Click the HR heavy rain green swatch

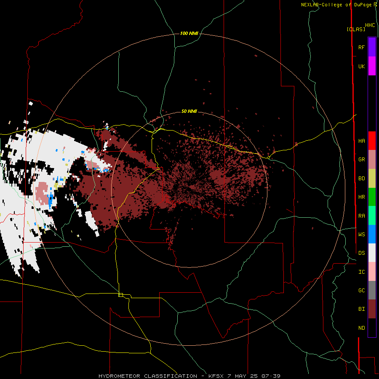372,197
